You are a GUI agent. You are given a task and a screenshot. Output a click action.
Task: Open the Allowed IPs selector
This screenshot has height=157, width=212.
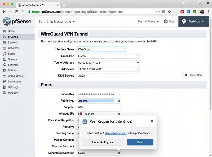(99, 114)
